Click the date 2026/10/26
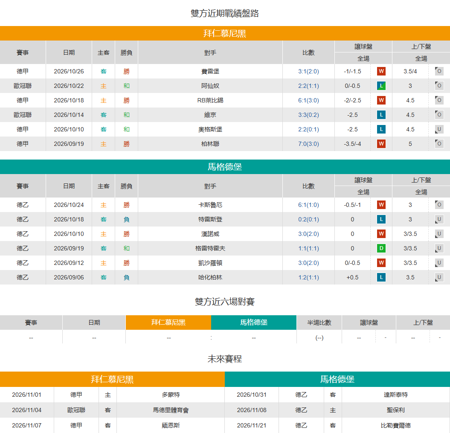Image resolution: width=450 pixels, height=433 pixels. click(x=69, y=71)
